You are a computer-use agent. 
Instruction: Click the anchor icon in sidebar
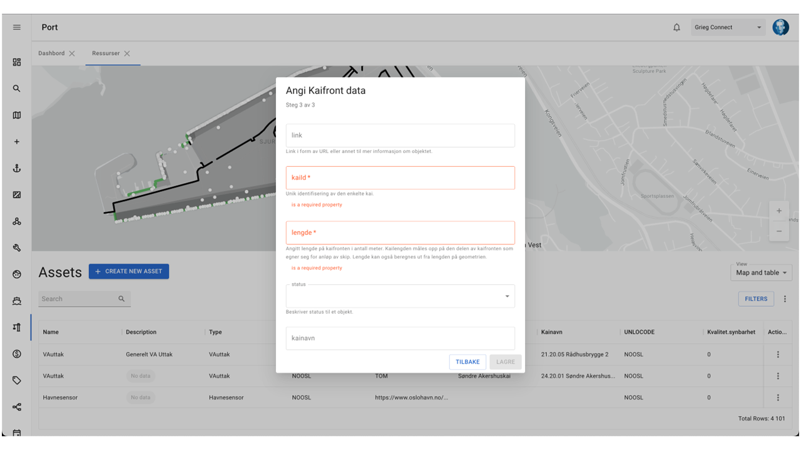pyautogui.click(x=17, y=169)
